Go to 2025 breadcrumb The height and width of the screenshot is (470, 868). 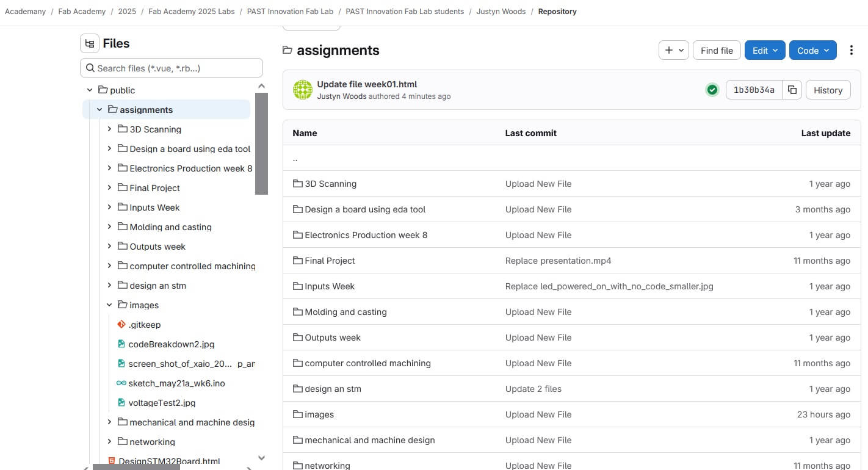[127, 12]
